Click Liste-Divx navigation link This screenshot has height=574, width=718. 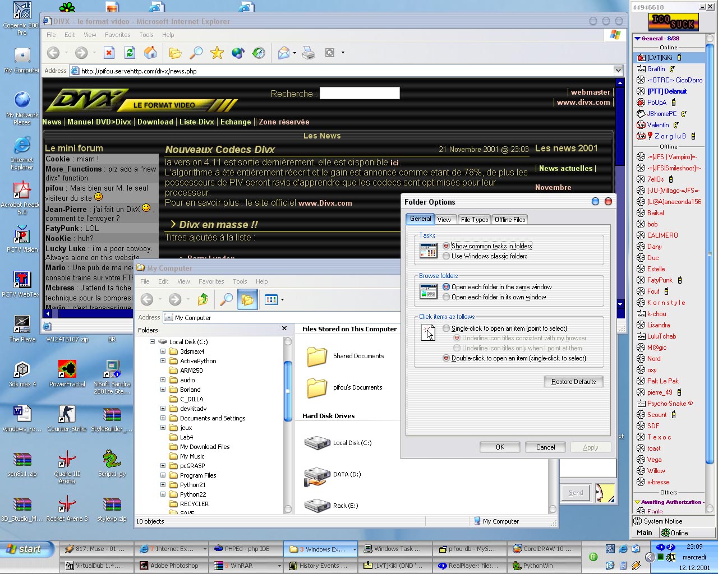[197, 122]
